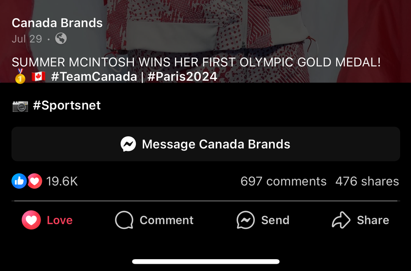
Task: Open the #Sportsnet hashtag
Action: tap(67, 105)
